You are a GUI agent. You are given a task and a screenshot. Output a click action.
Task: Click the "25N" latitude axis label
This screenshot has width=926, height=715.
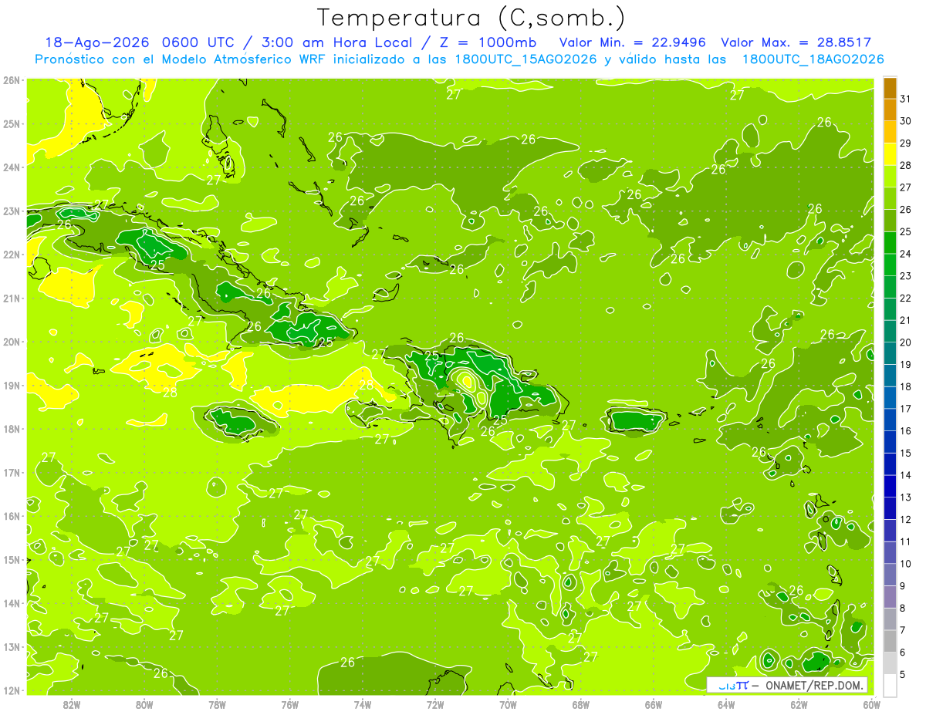[x=12, y=124]
